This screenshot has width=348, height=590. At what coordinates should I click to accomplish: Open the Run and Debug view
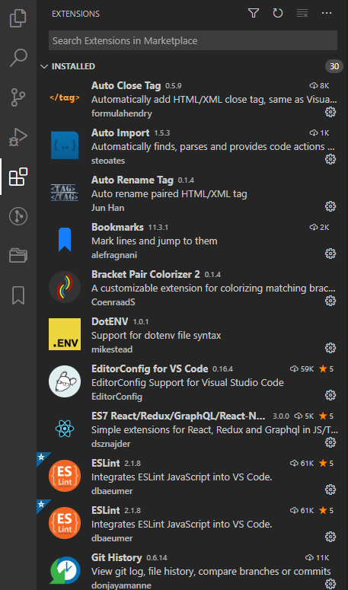18,137
